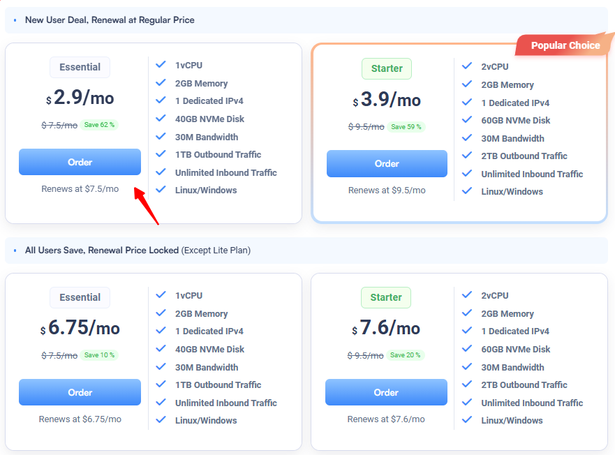The height and width of the screenshot is (455, 615).
Task: Click the checkmark beside 1vCPU in Essential plan
Action: tap(161, 65)
